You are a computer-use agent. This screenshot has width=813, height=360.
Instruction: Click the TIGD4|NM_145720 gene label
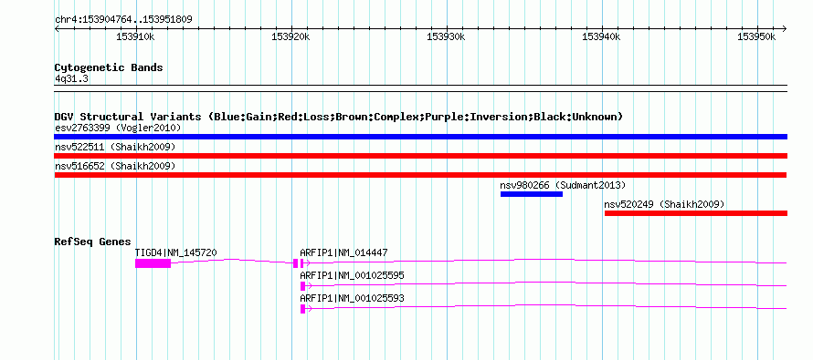coord(175,252)
